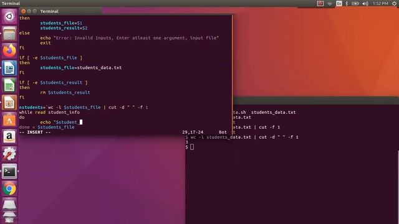Screen dimensions: 399x224
Task: Click 'students_file=students_data.txt' assignment line
Action: 81,68
